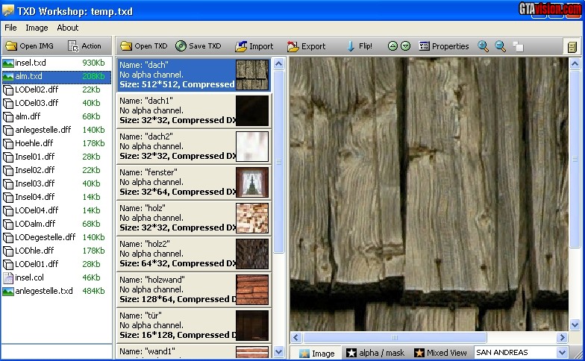Open the Action dropdown in file panel

tap(84, 46)
